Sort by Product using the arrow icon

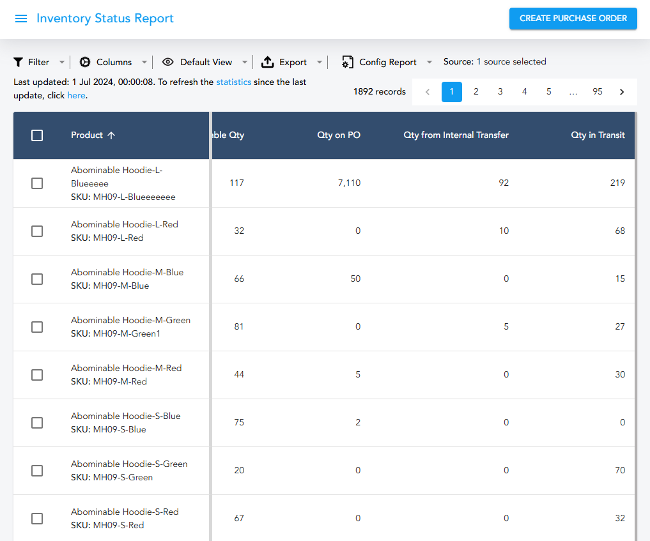pyautogui.click(x=111, y=135)
